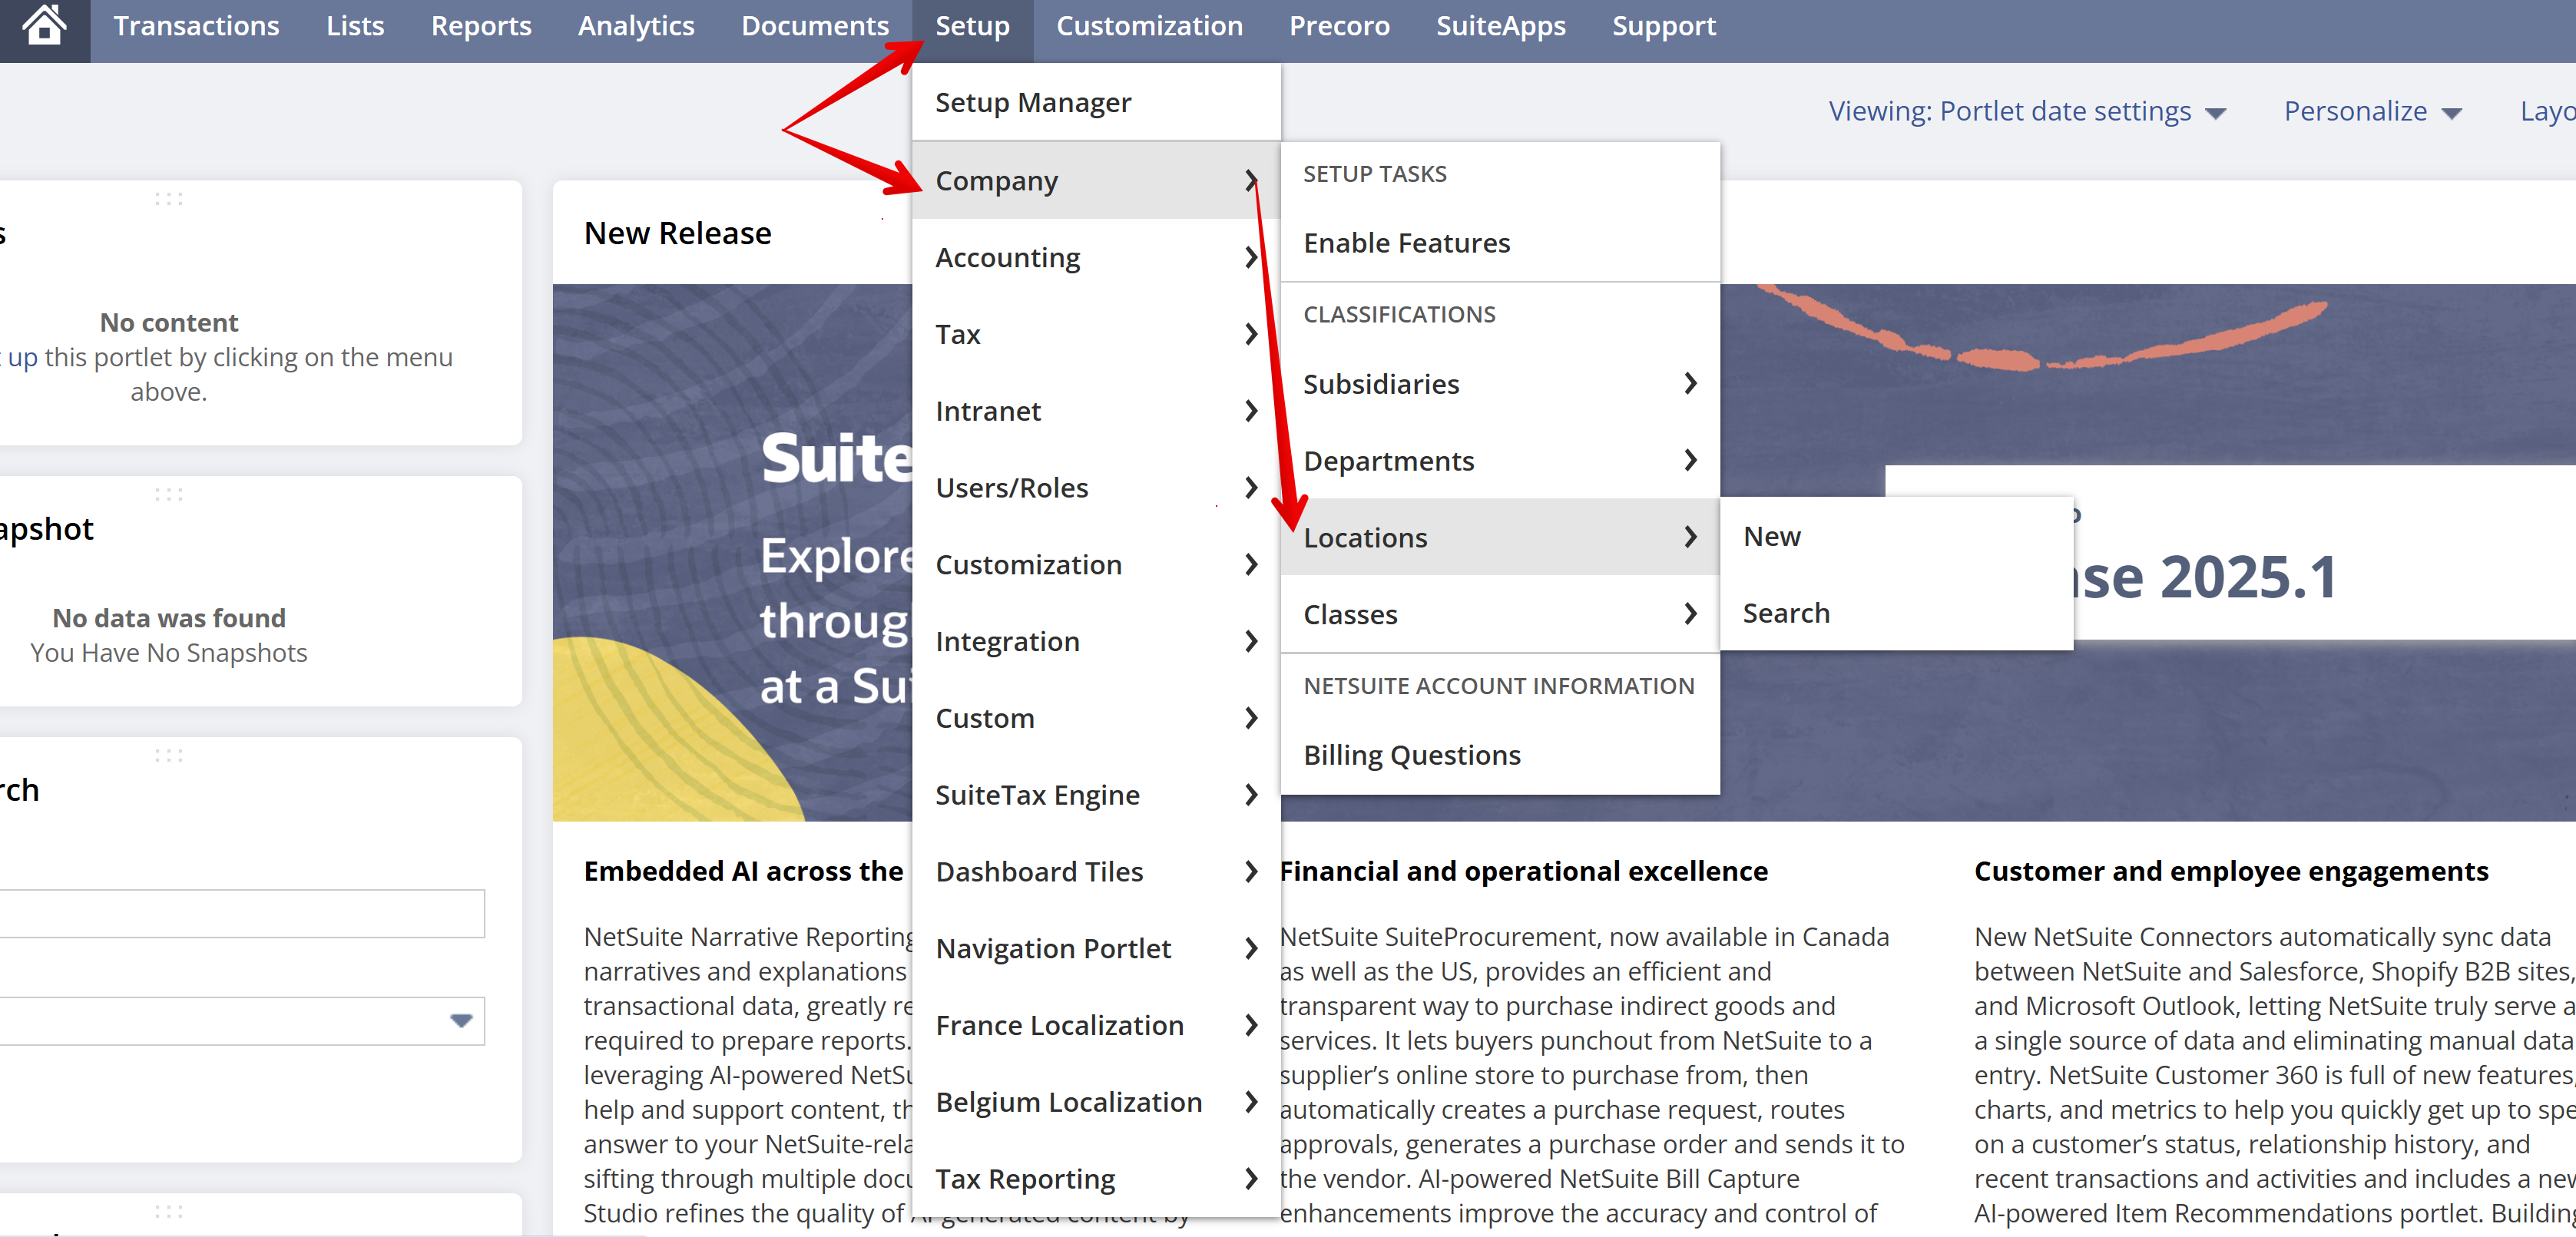Expand the Intranet submenu
This screenshot has width=2576, height=1237.
coord(1096,411)
